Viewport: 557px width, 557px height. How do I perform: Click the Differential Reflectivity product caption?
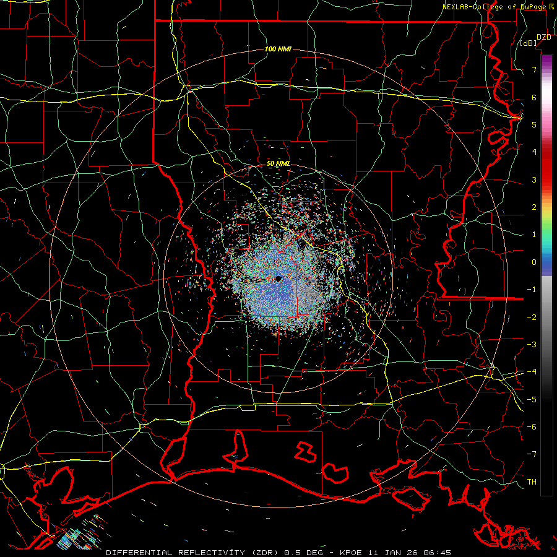pos(278,553)
